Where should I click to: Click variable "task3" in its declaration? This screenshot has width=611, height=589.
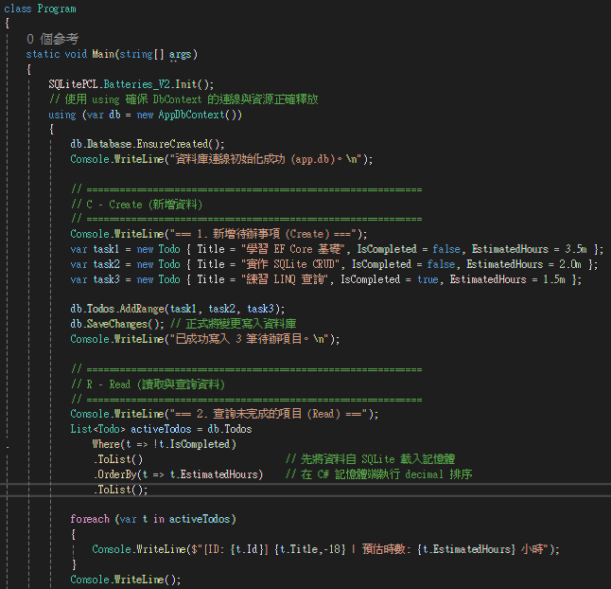coord(106,279)
